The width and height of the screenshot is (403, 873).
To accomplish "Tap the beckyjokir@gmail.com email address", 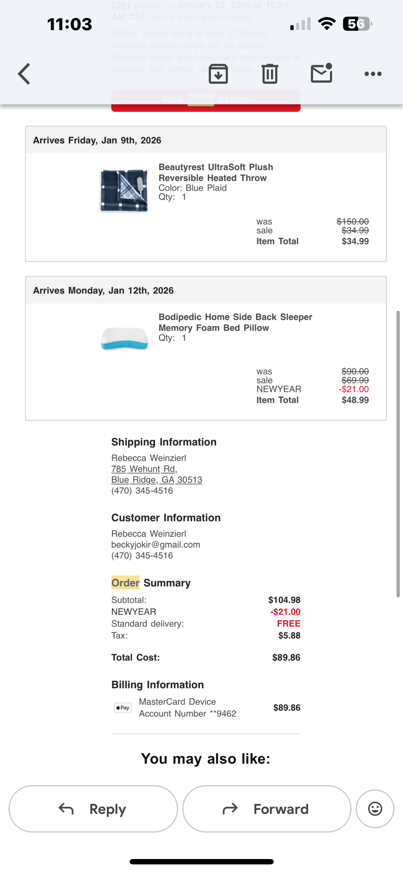I will click(155, 545).
